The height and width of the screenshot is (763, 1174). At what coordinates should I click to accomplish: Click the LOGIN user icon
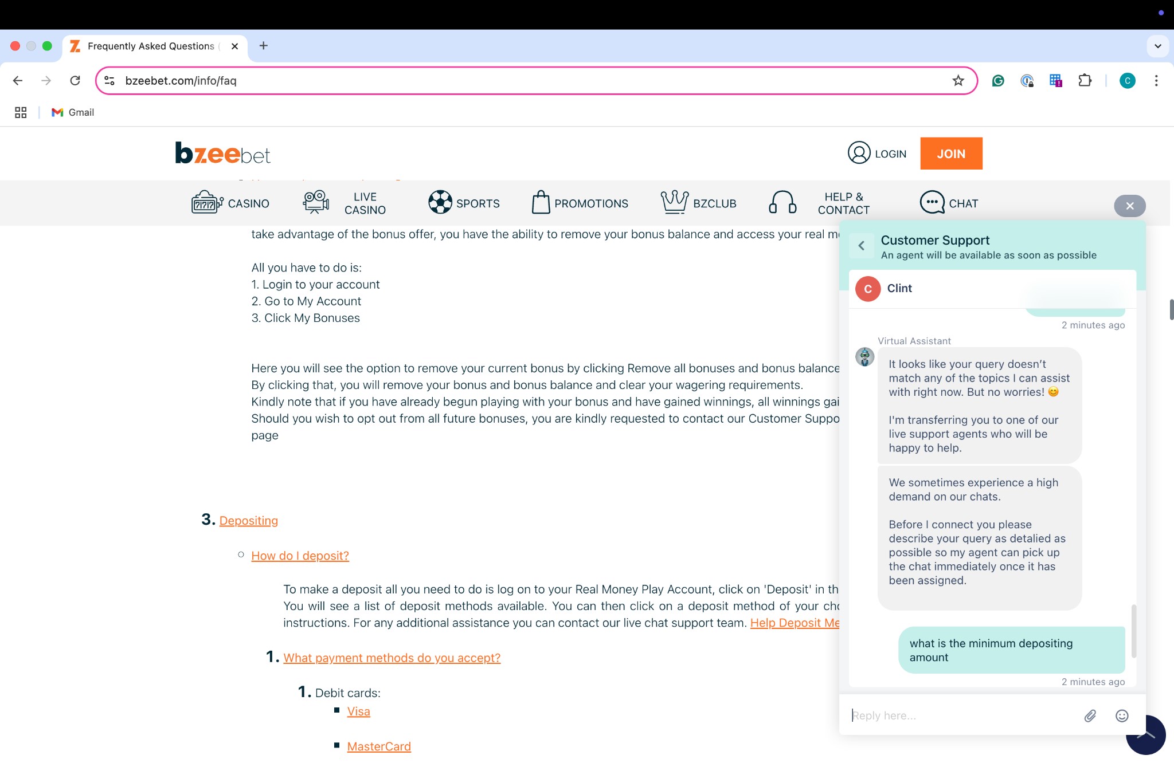859,153
